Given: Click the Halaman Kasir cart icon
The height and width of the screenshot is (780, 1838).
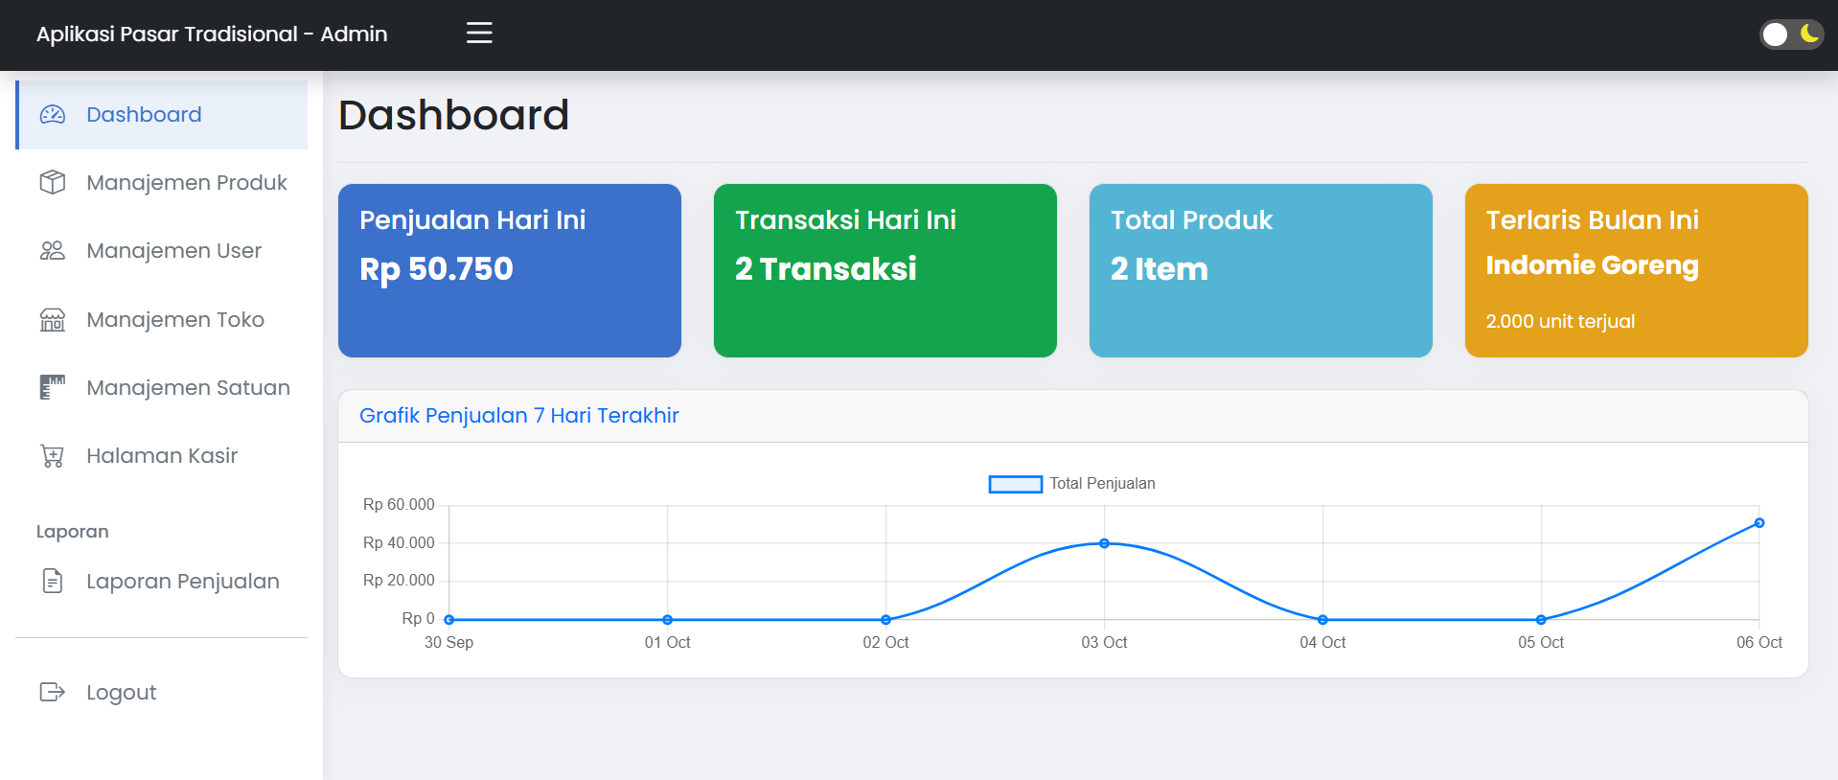Looking at the screenshot, I should [x=53, y=456].
